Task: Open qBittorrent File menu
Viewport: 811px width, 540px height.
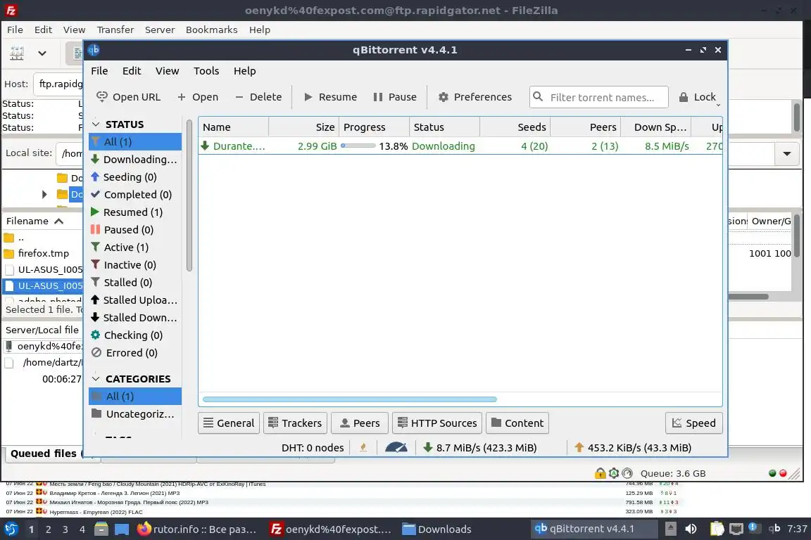Action: [99, 71]
